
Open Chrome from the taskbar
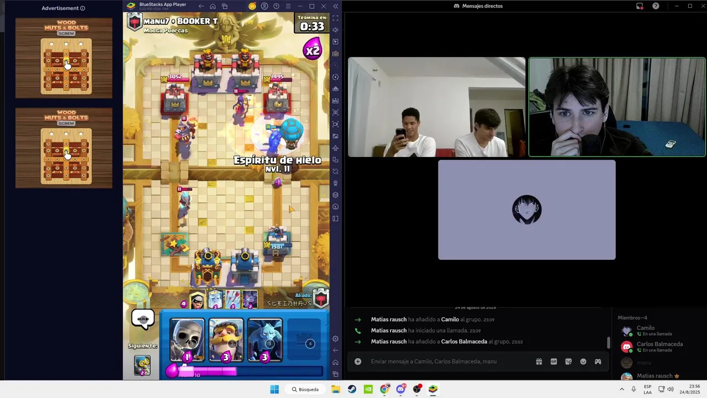384,389
